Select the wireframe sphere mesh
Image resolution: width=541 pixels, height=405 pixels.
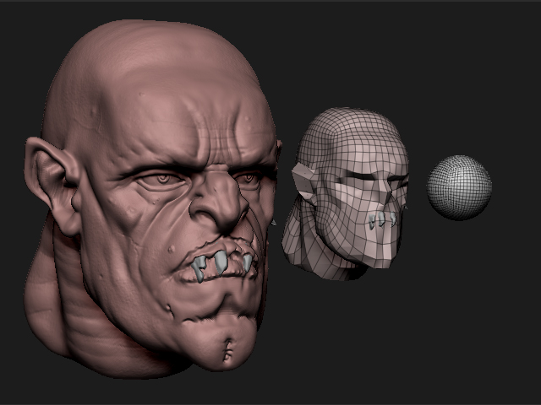(459, 187)
